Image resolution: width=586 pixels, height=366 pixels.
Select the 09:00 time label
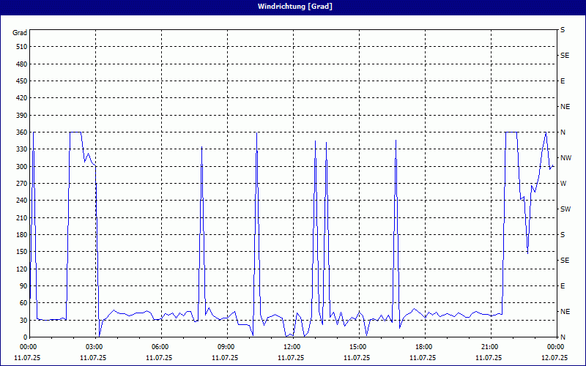226,347
